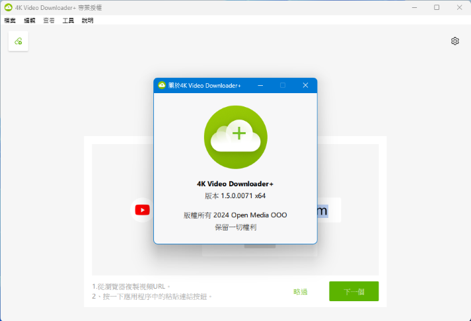Close the About 4K Video Downloader+ dialog

305,85
